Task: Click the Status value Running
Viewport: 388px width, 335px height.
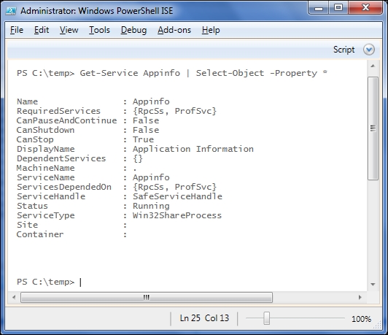Action: (x=151, y=206)
